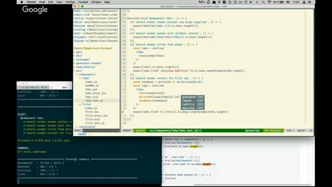Image resolution: width=332 pixels, height=187 pixels.
Task: Select Tabs.styl in file tree
Action: (x=92, y=97)
